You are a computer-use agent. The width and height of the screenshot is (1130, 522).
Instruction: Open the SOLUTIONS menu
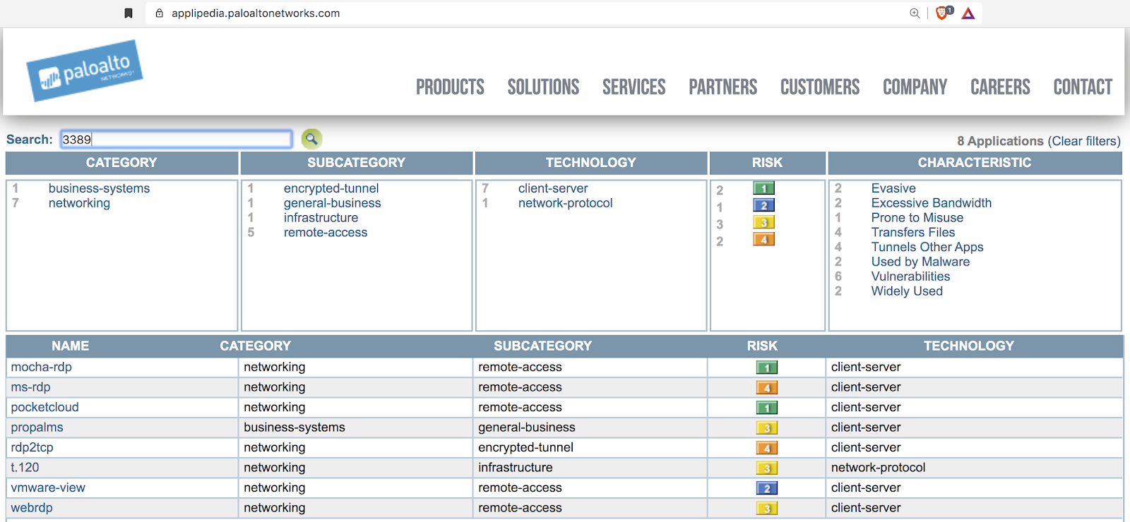[x=543, y=87]
